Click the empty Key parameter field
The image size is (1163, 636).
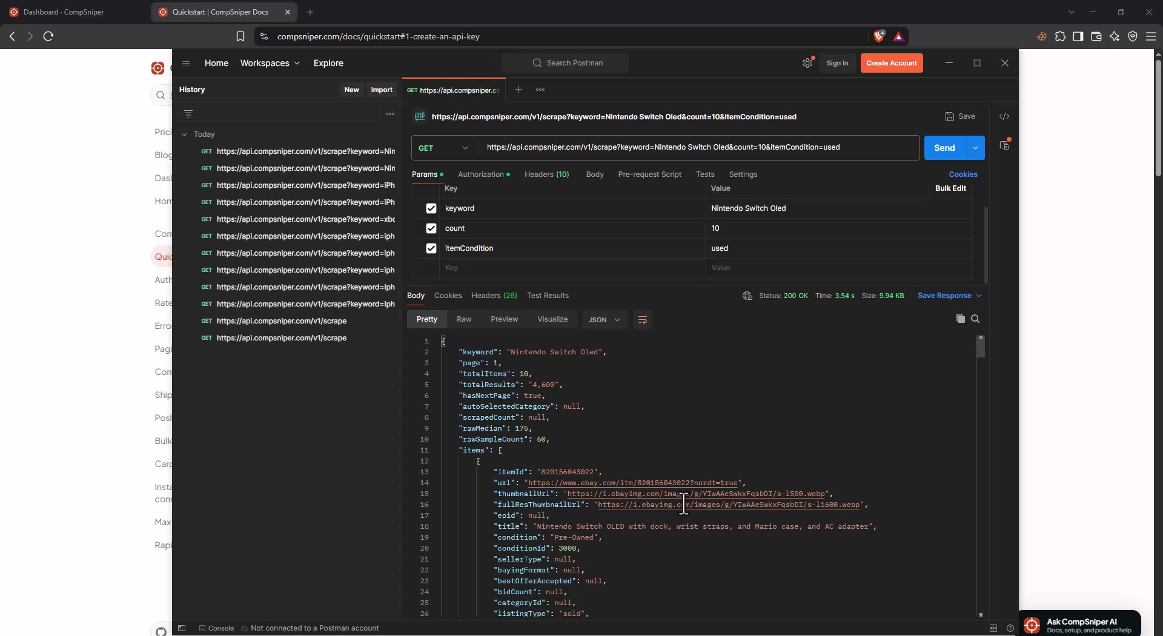point(572,268)
